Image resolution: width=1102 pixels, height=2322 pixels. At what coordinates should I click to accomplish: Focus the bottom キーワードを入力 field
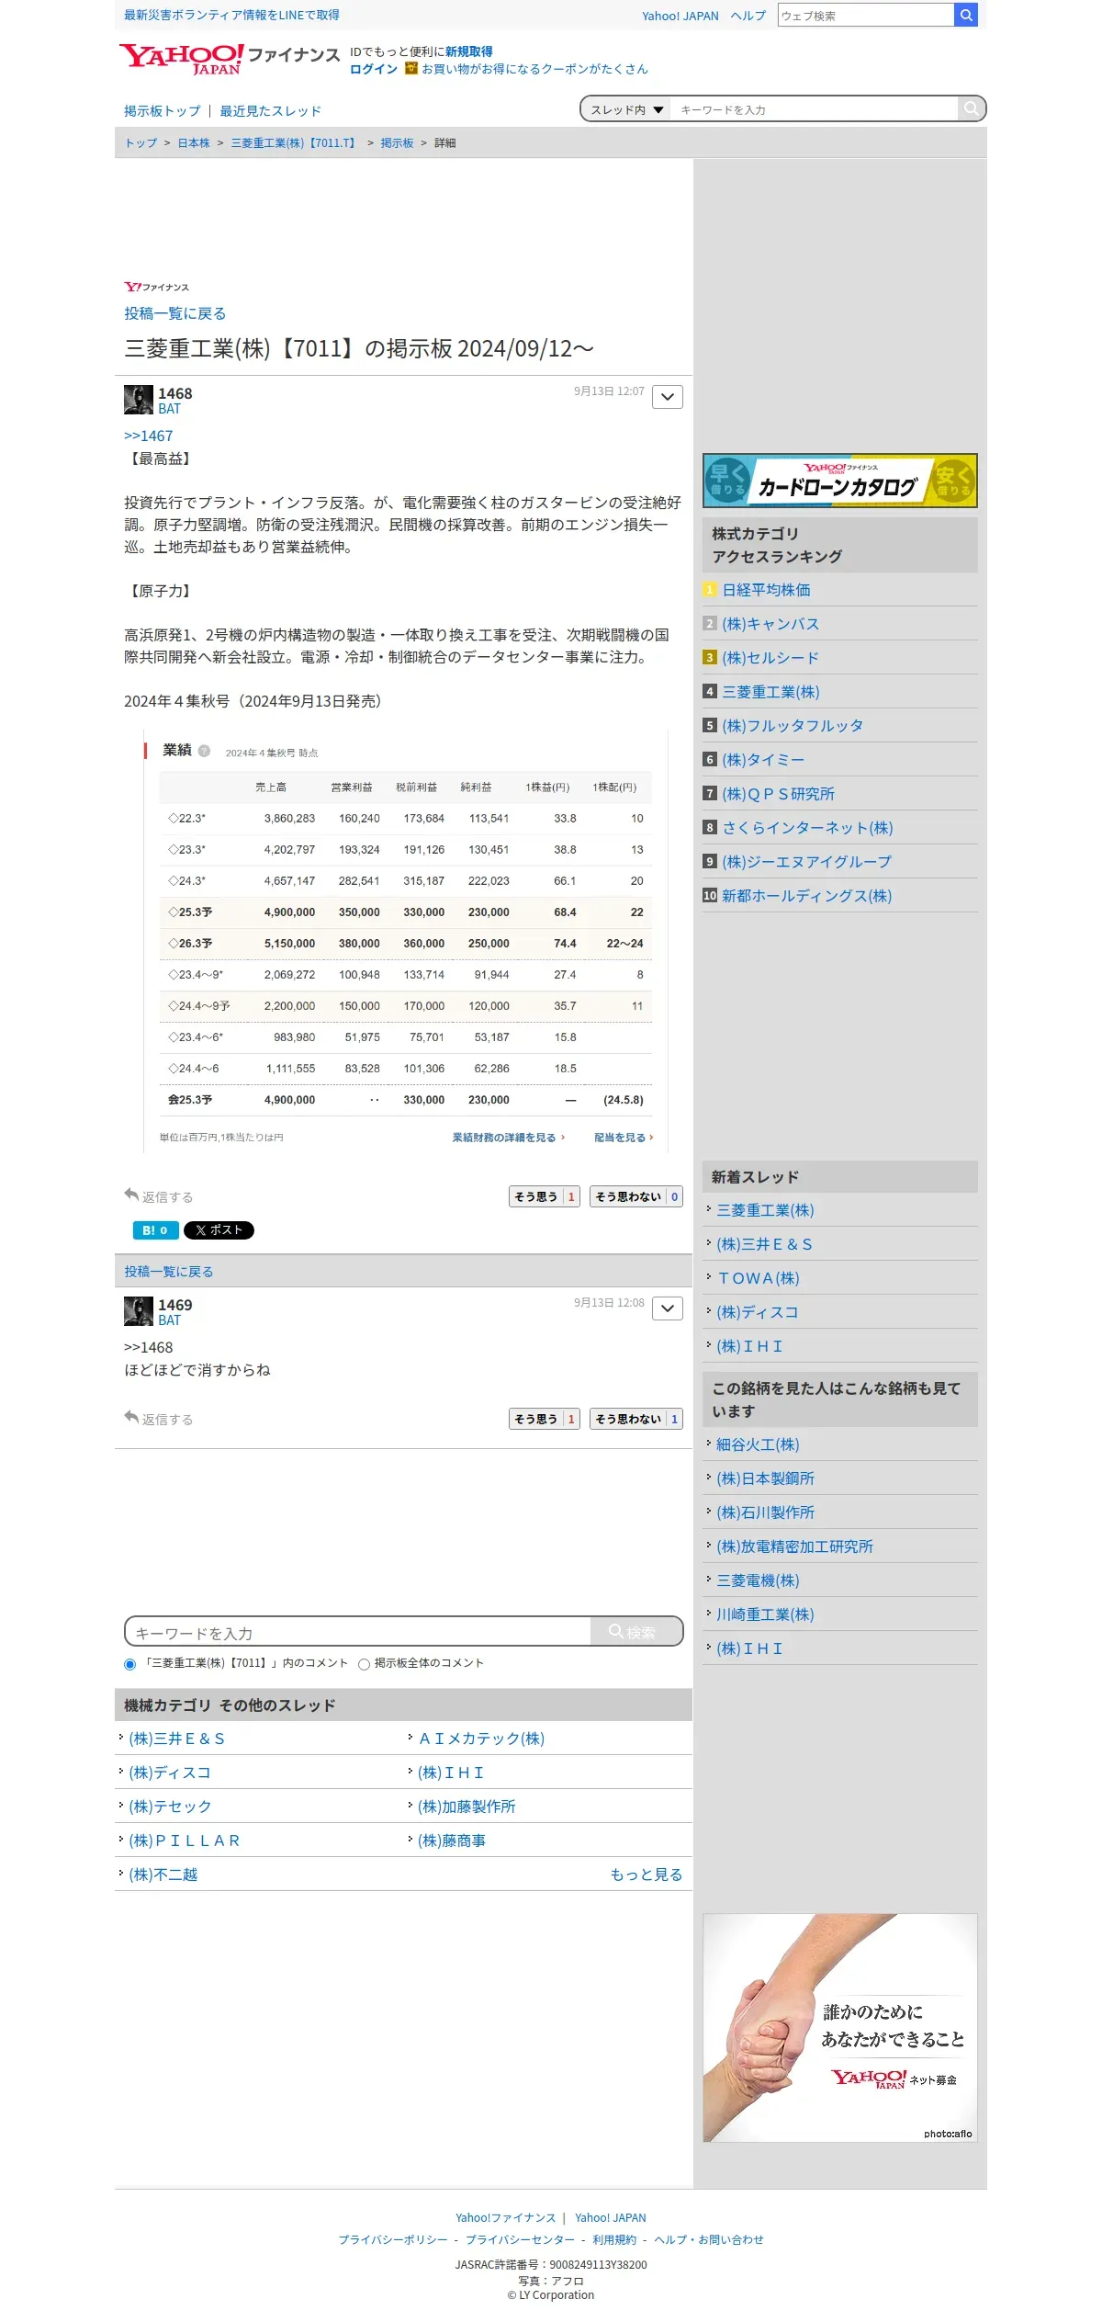(358, 1632)
